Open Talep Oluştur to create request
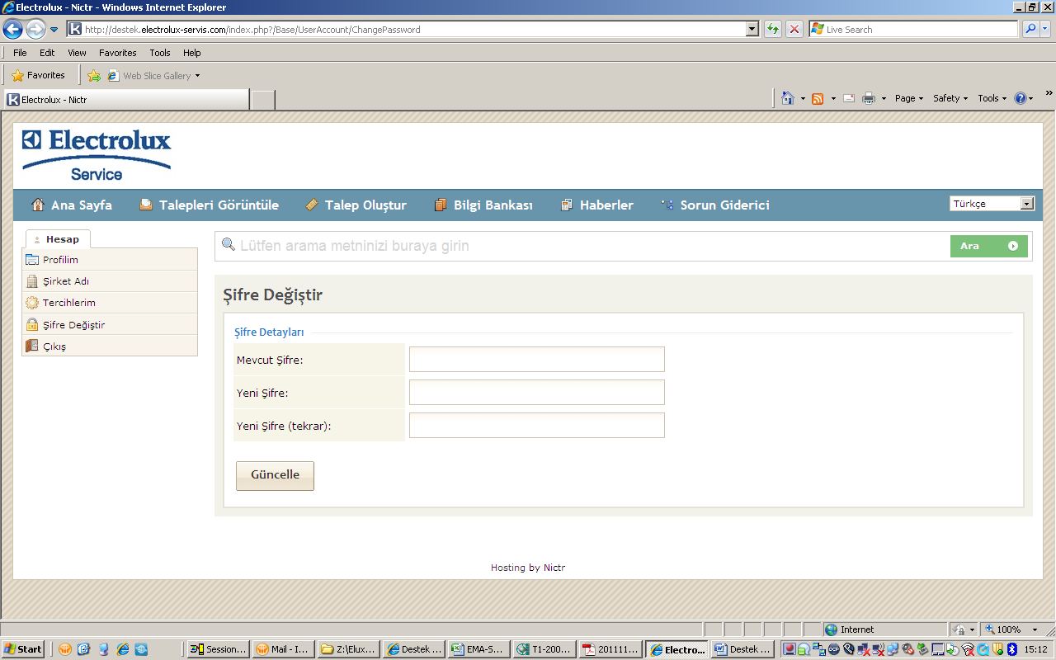 coord(356,205)
